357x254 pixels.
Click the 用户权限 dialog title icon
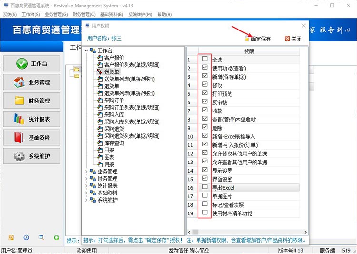[x=88, y=26]
